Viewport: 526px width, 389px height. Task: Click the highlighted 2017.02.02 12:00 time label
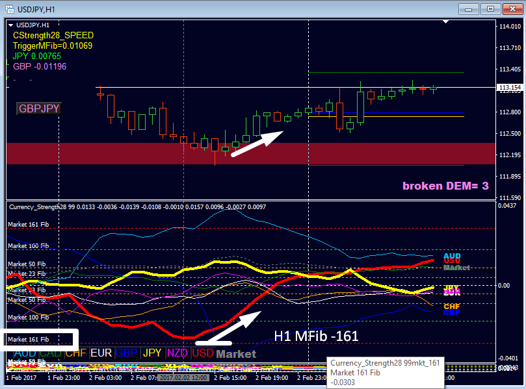[x=184, y=377]
